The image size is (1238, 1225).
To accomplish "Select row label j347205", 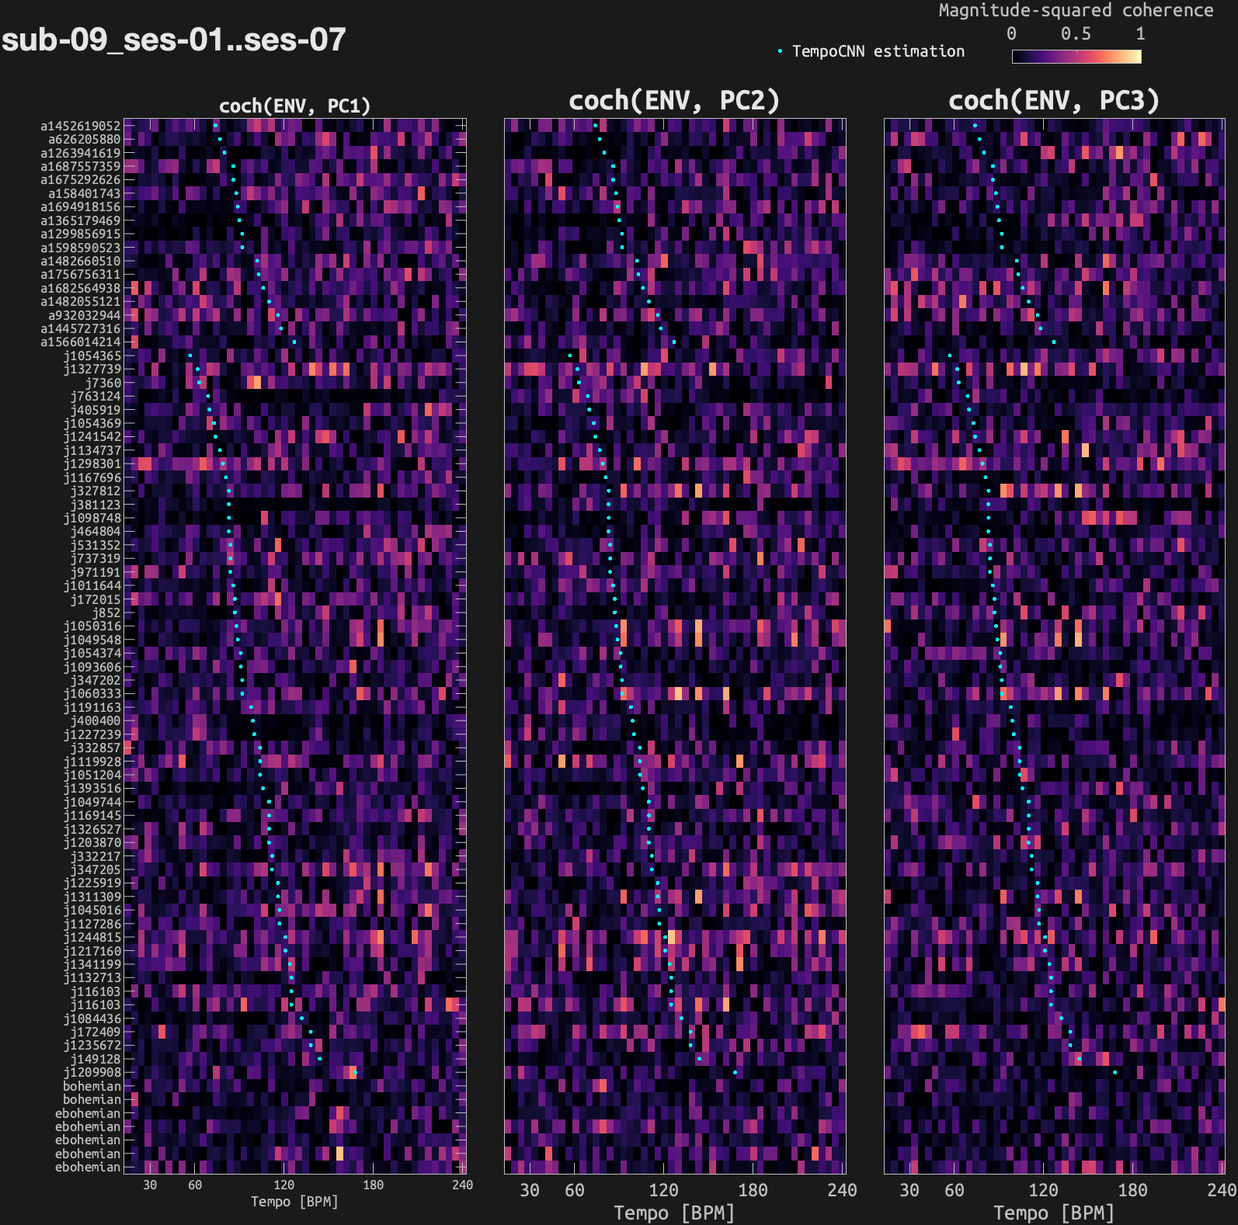I will tap(96, 869).
